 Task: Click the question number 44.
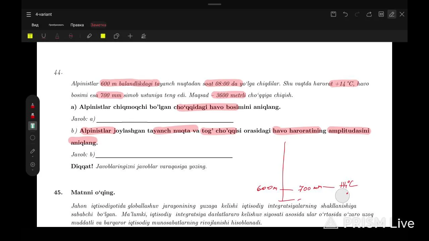coord(58,73)
